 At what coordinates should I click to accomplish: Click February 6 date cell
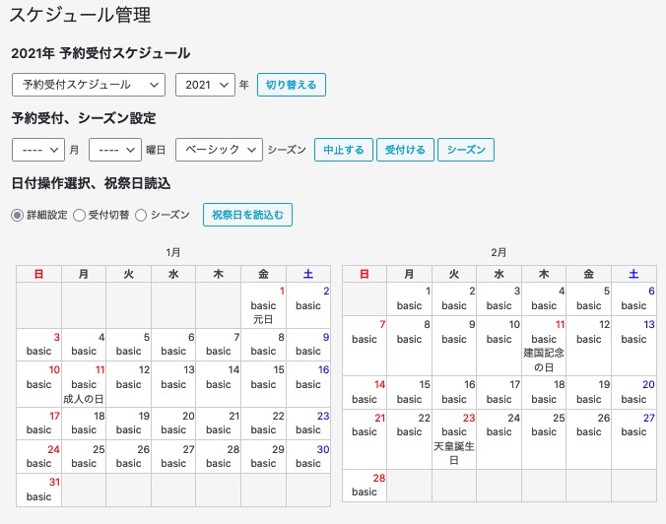[x=633, y=299]
